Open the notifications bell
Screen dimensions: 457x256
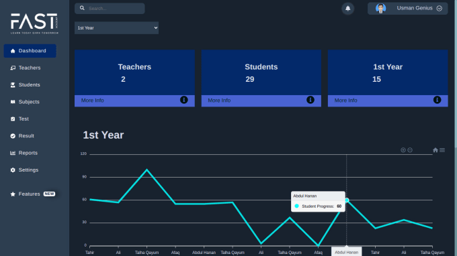347,9
